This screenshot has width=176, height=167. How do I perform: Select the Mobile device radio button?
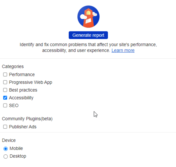(x=6, y=149)
